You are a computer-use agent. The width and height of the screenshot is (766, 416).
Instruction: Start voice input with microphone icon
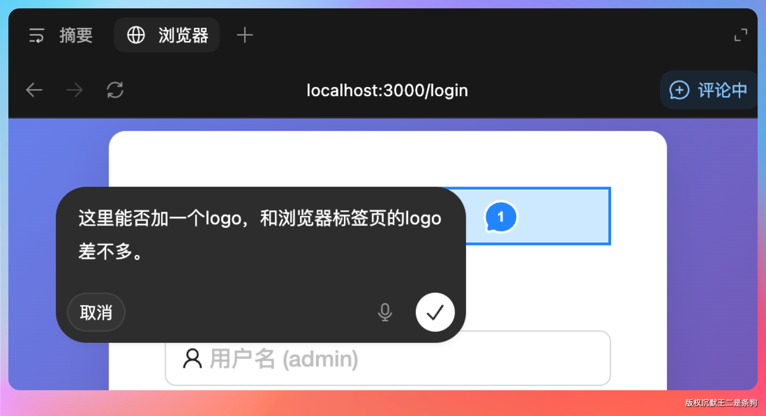click(x=385, y=312)
